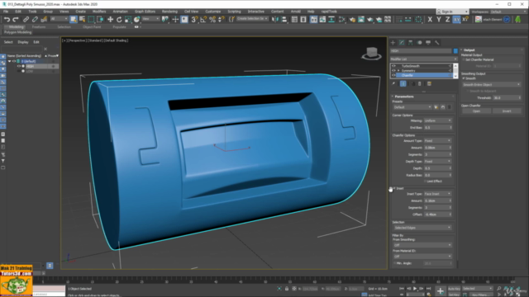This screenshot has width=529, height=297.
Task: Open the Amount Type dropdown
Action: [x=437, y=141]
